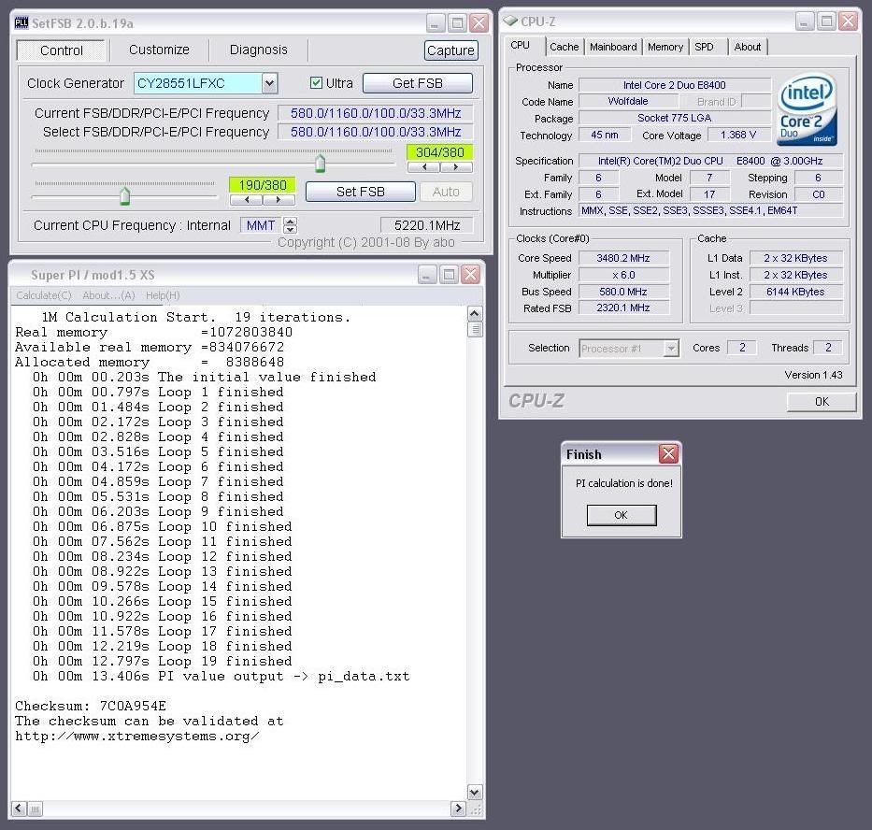Open the About...(A) menu in Super PI
Viewport: 872px width, 830px height.
point(108,295)
